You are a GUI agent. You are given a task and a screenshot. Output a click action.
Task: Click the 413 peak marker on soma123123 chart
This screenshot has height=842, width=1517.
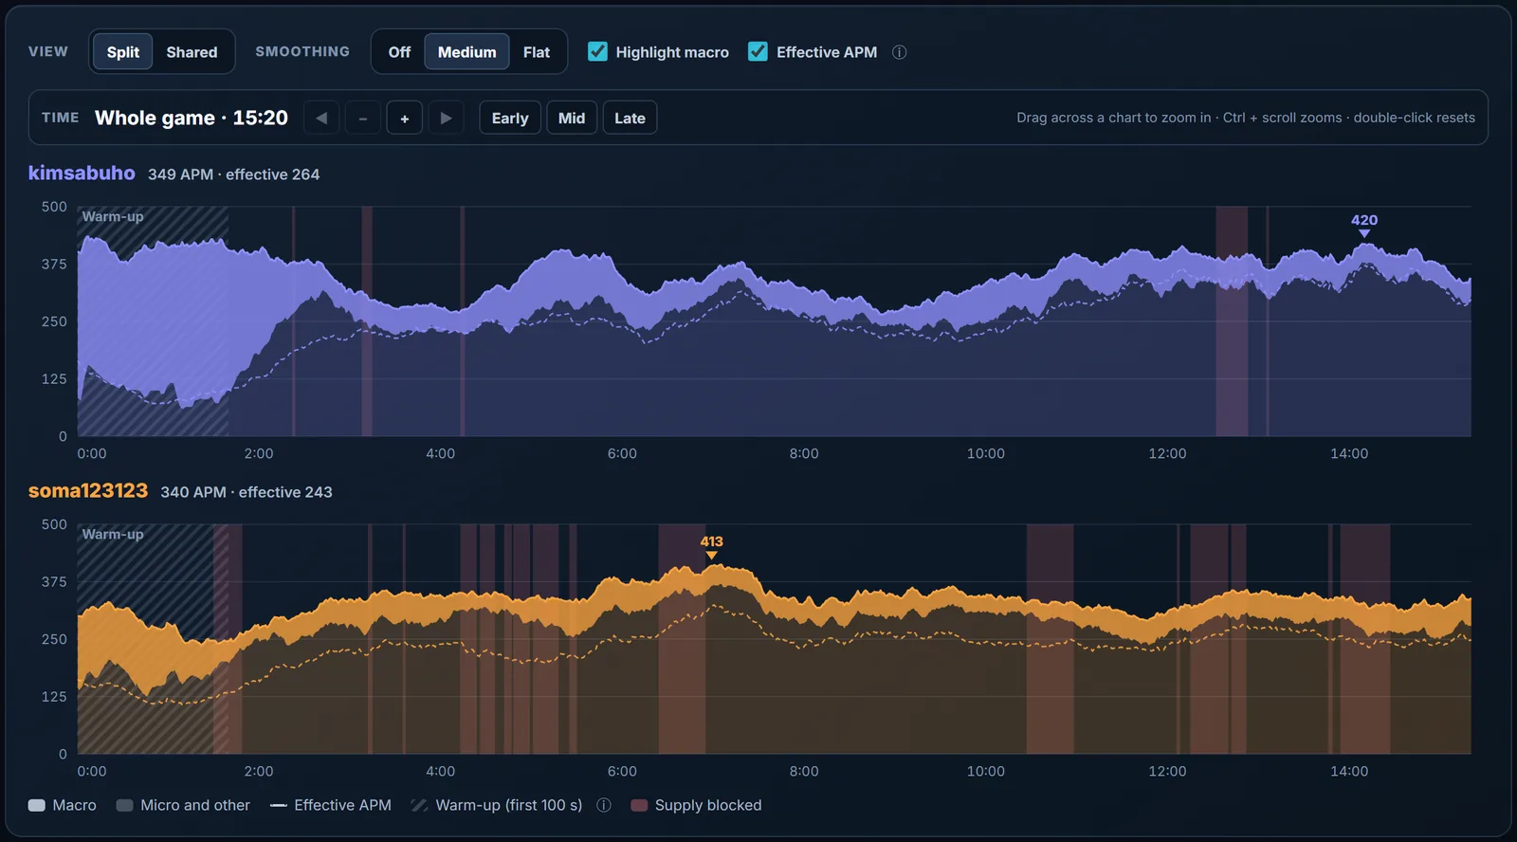click(711, 546)
